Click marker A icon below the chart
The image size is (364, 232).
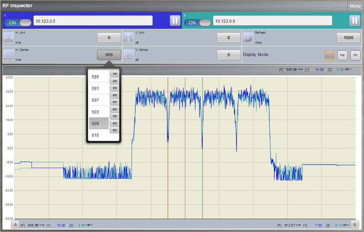pos(15,225)
